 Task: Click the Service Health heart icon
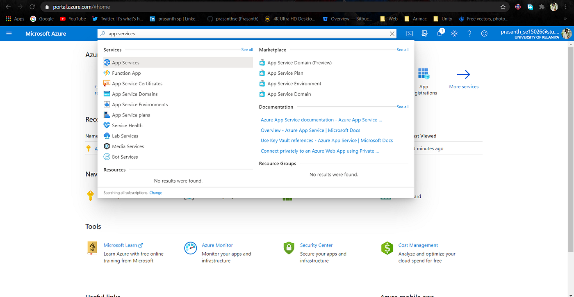click(107, 125)
